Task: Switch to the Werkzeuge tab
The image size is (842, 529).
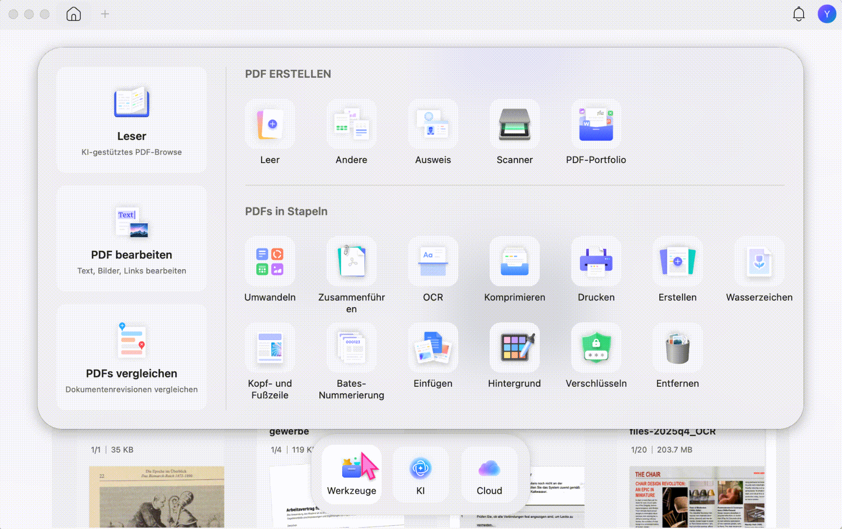Action: [351, 475]
